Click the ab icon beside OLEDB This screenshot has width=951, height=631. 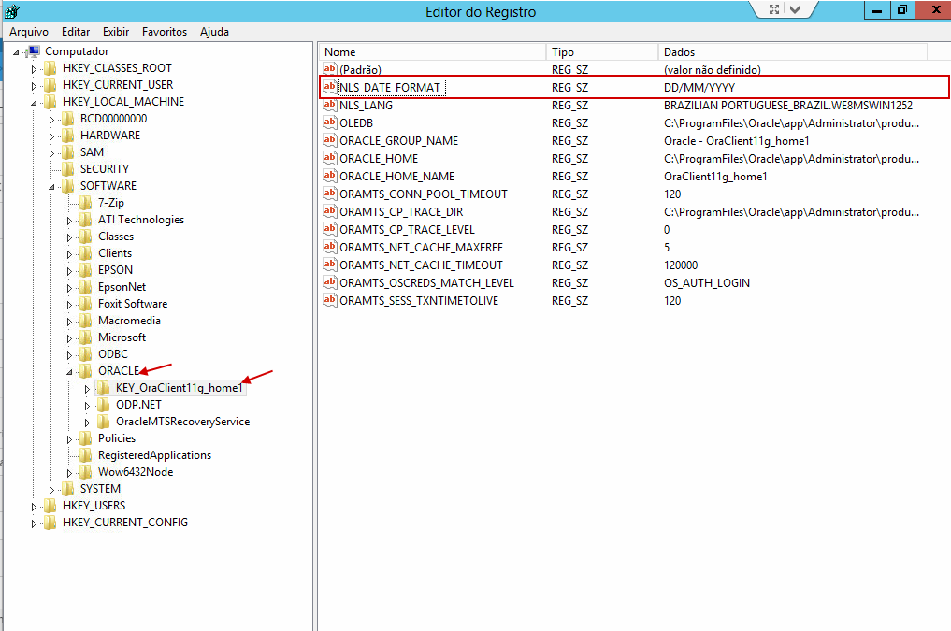click(329, 122)
